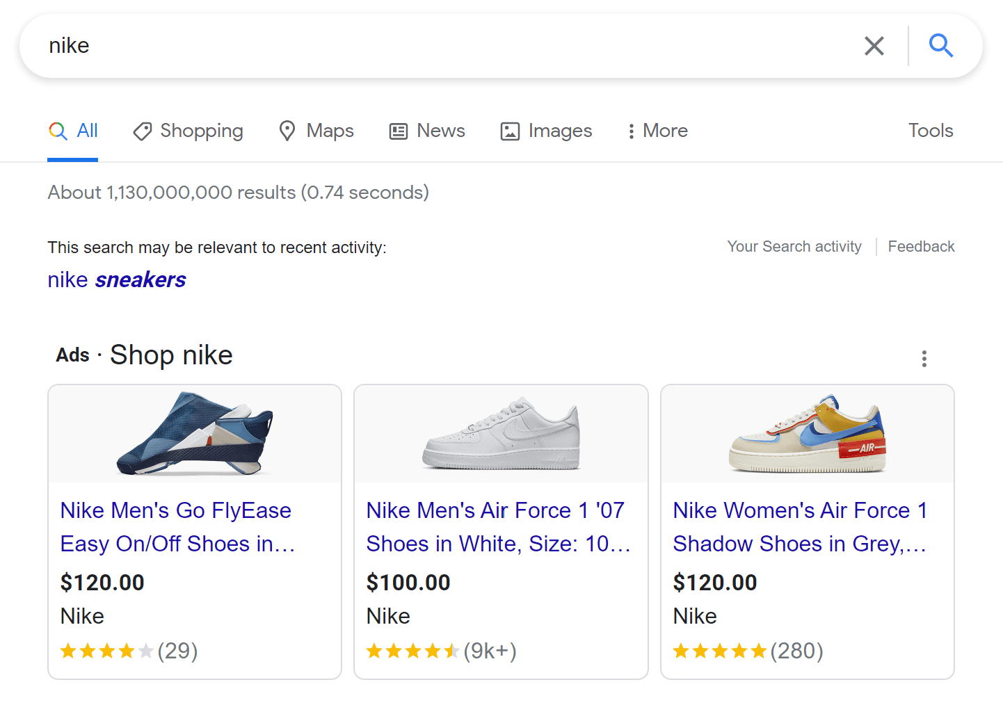1003x705 pixels.
Task: Go to the News tab
Action: [427, 131]
